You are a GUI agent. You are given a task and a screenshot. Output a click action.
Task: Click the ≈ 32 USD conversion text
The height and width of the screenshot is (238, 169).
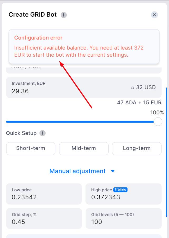[x=143, y=87]
